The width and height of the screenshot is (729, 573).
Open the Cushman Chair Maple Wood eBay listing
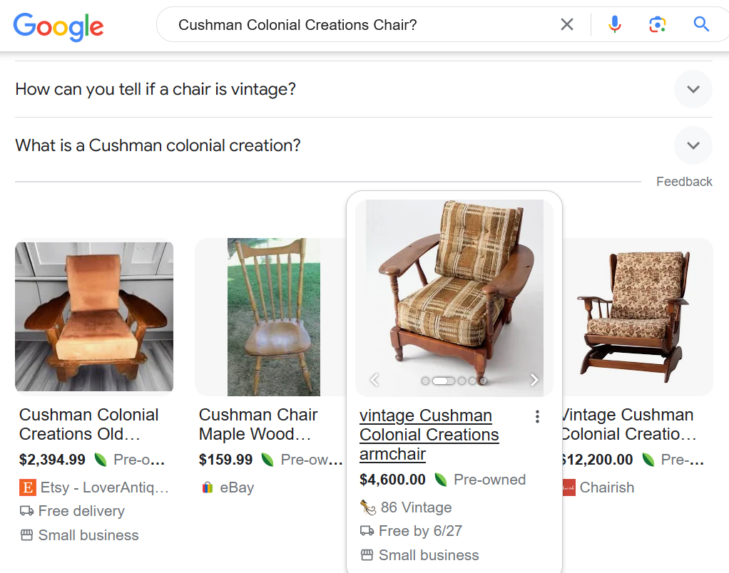(258, 425)
